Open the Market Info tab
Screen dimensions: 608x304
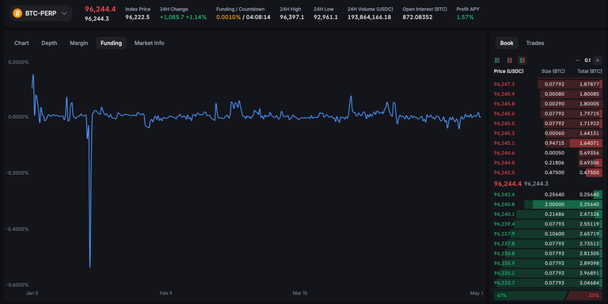(150, 43)
